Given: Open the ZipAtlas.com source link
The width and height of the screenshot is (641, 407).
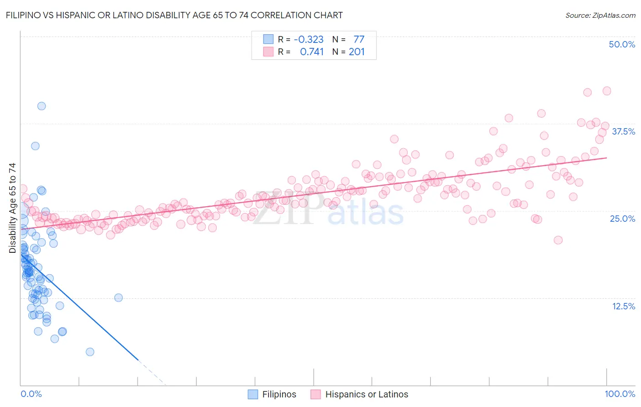Looking at the screenshot, I should click(600, 15).
